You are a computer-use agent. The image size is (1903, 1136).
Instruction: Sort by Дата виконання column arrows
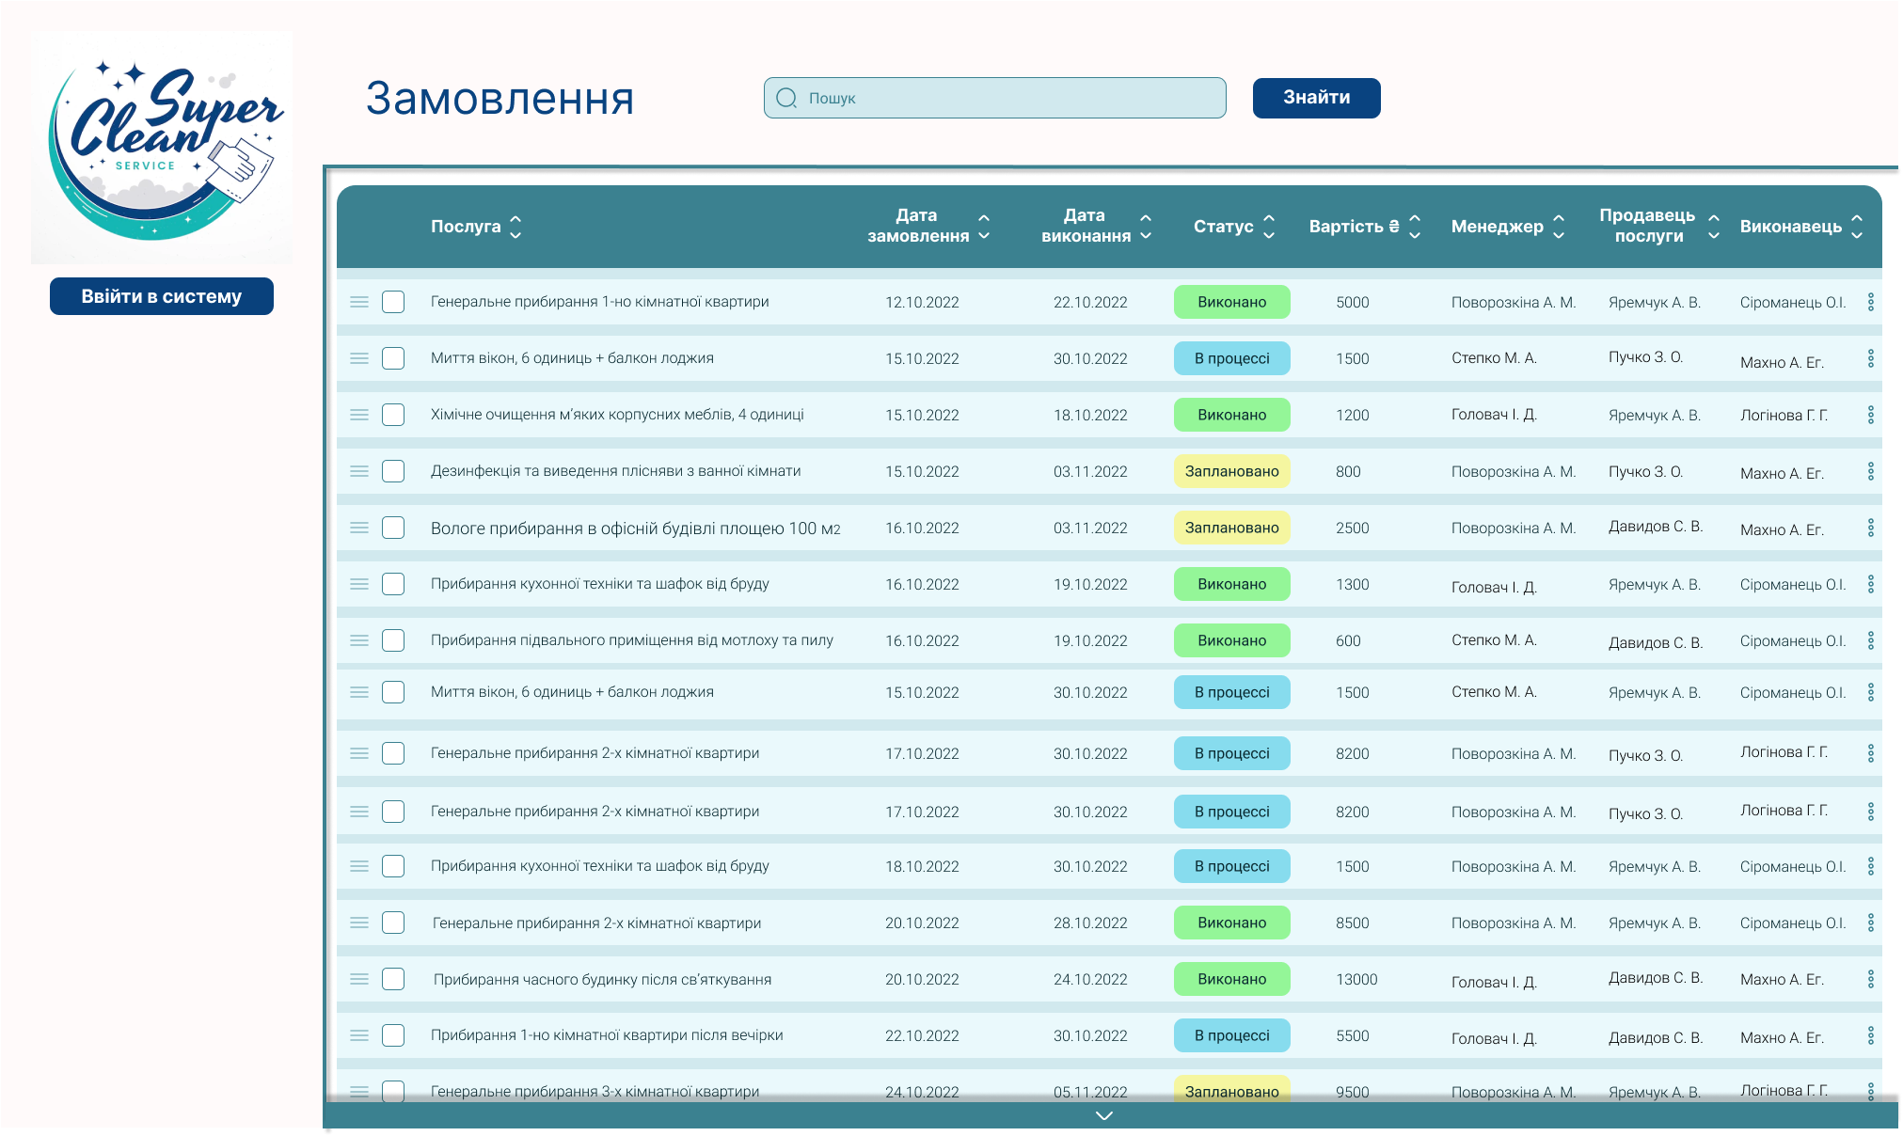tap(1146, 227)
